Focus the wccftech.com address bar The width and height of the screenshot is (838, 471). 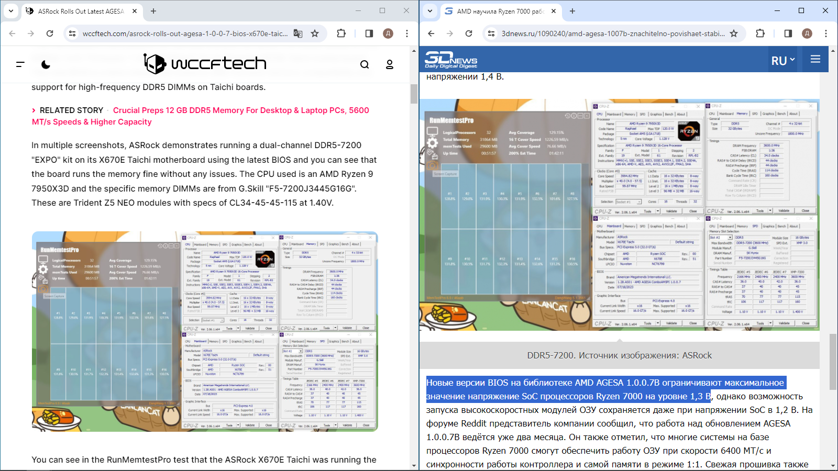click(185, 33)
